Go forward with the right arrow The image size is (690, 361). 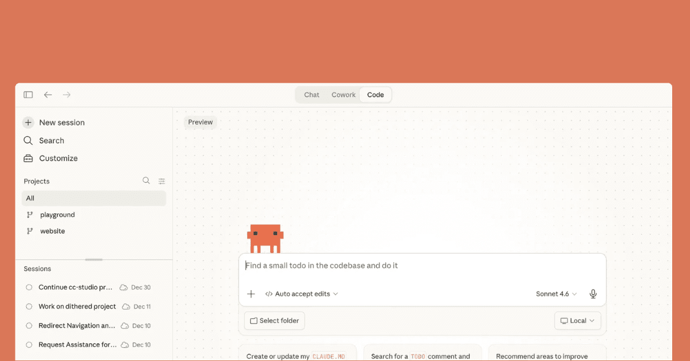67,95
